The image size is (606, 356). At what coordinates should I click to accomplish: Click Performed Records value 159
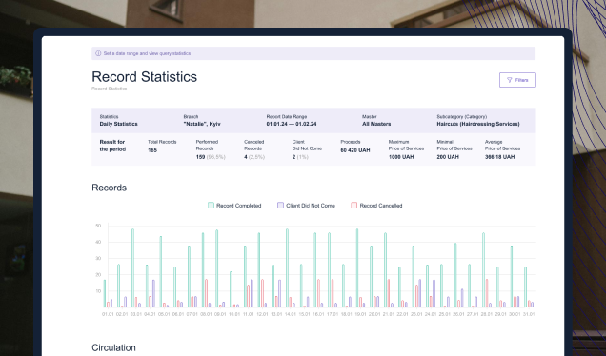[200, 157]
